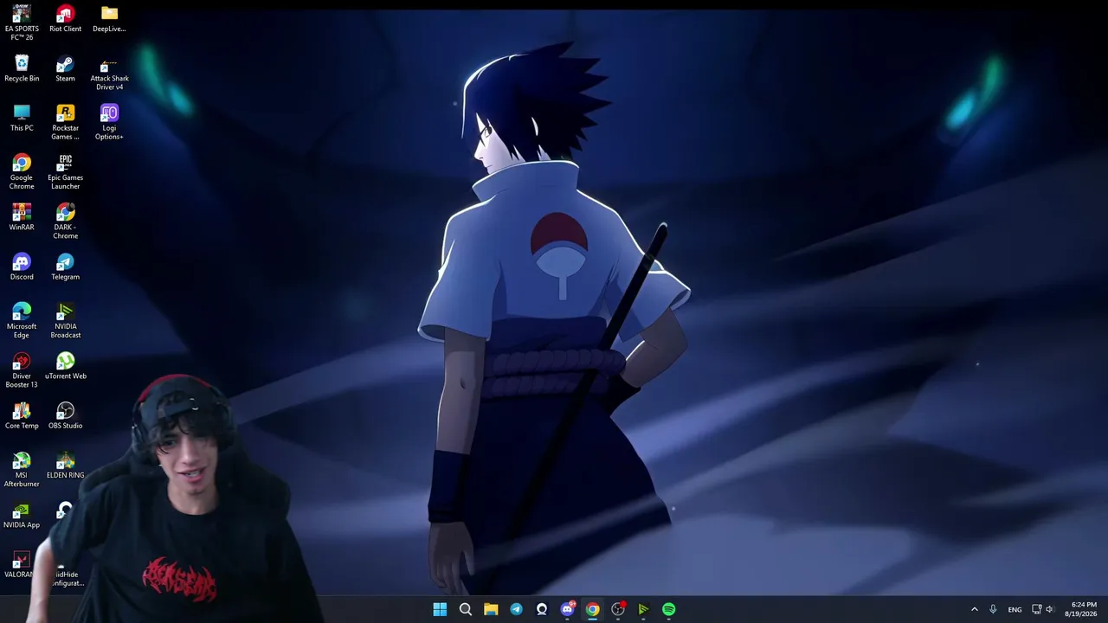Click the microphone icon in system tray
1108x623 pixels.
[x=993, y=609]
